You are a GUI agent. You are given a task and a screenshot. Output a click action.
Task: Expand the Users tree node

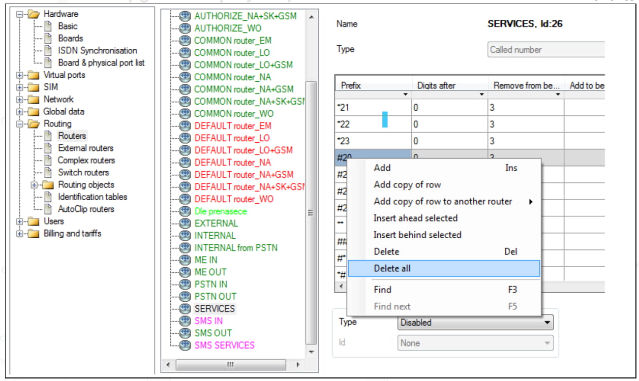20,221
